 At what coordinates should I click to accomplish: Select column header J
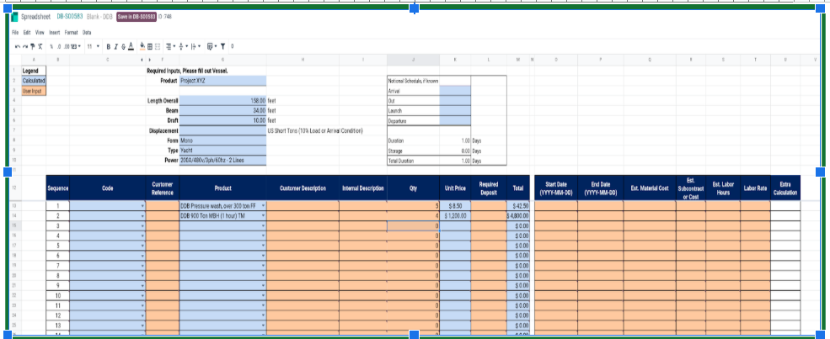(414, 60)
